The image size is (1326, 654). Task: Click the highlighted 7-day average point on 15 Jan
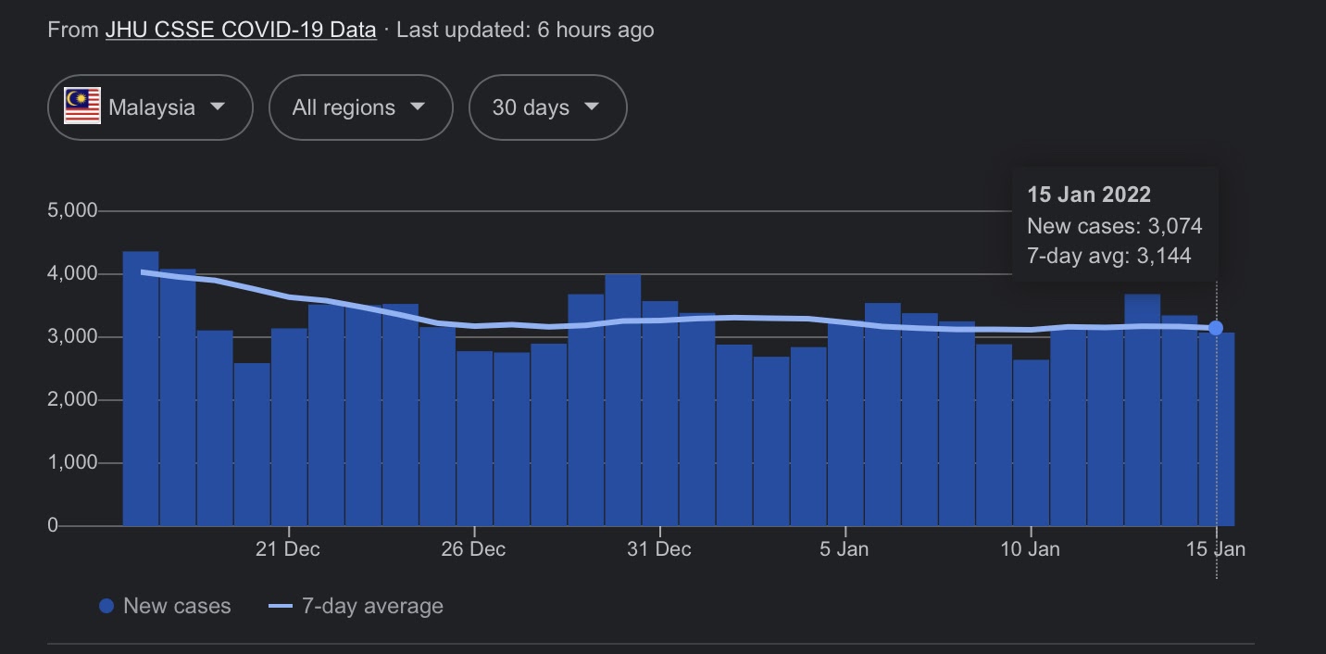[x=1216, y=328]
